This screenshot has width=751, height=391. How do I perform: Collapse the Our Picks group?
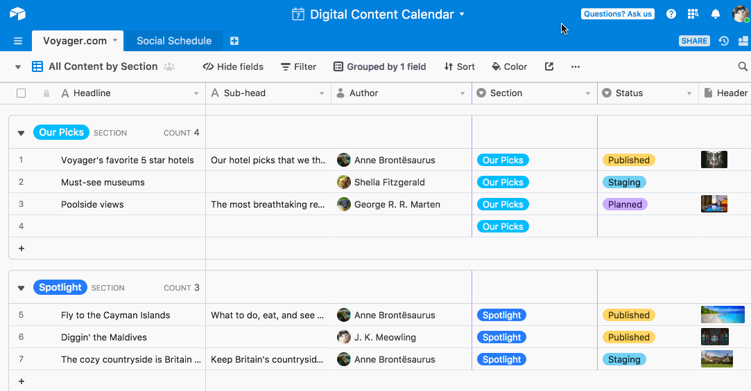pos(21,133)
